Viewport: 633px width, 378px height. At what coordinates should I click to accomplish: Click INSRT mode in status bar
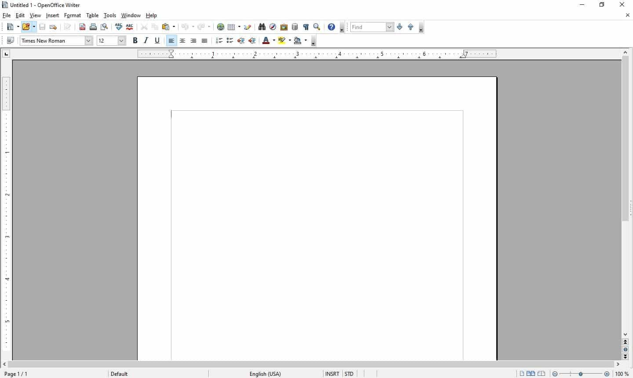(332, 374)
